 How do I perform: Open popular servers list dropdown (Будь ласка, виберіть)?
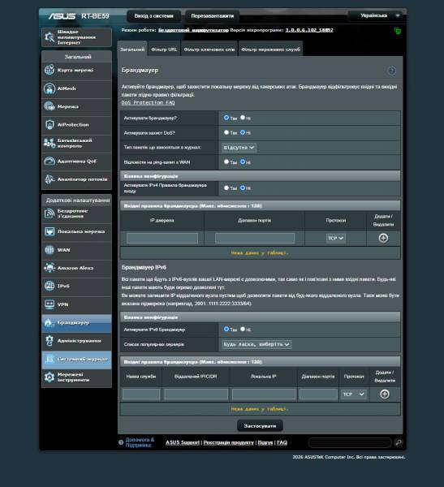[256, 344]
